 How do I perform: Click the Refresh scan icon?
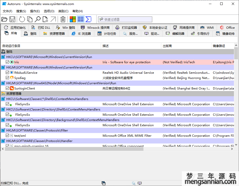[22, 19]
